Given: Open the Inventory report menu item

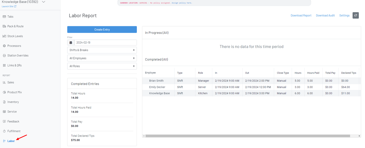Looking at the screenshot, I should click(x=13, y=102).
